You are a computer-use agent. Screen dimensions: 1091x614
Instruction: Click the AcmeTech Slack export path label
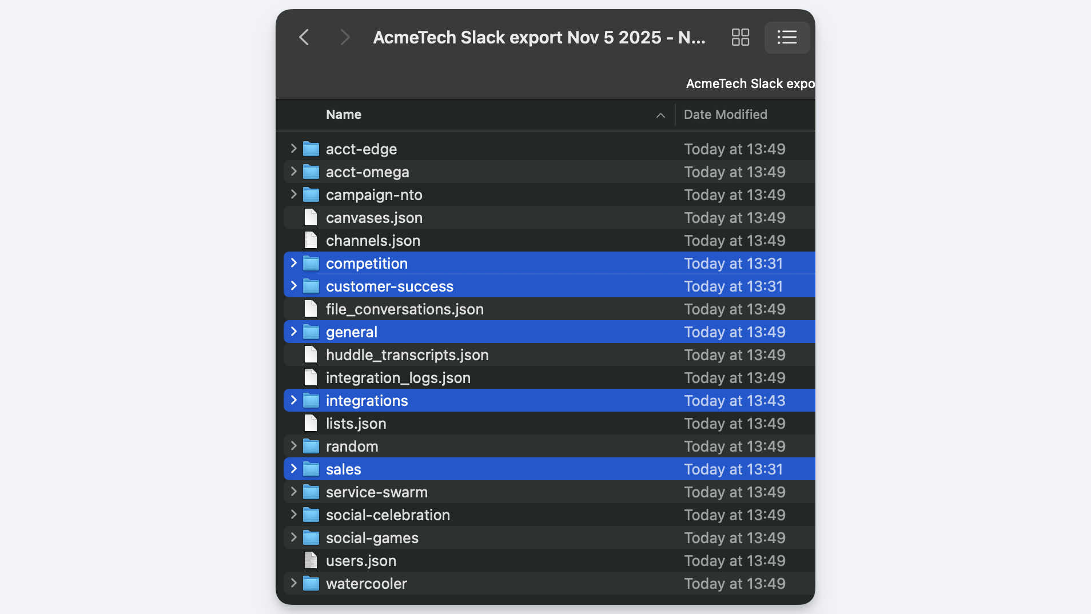pyautogui.click(x=750, y=84)
